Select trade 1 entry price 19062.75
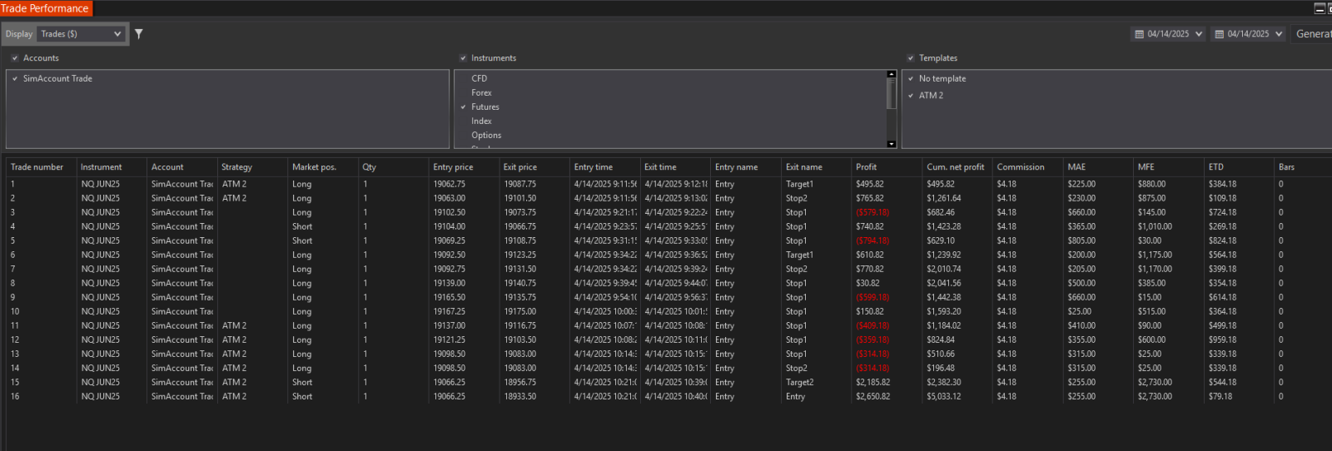Image resolution: width=1332 pixels, height=451 pixels. 450,185
